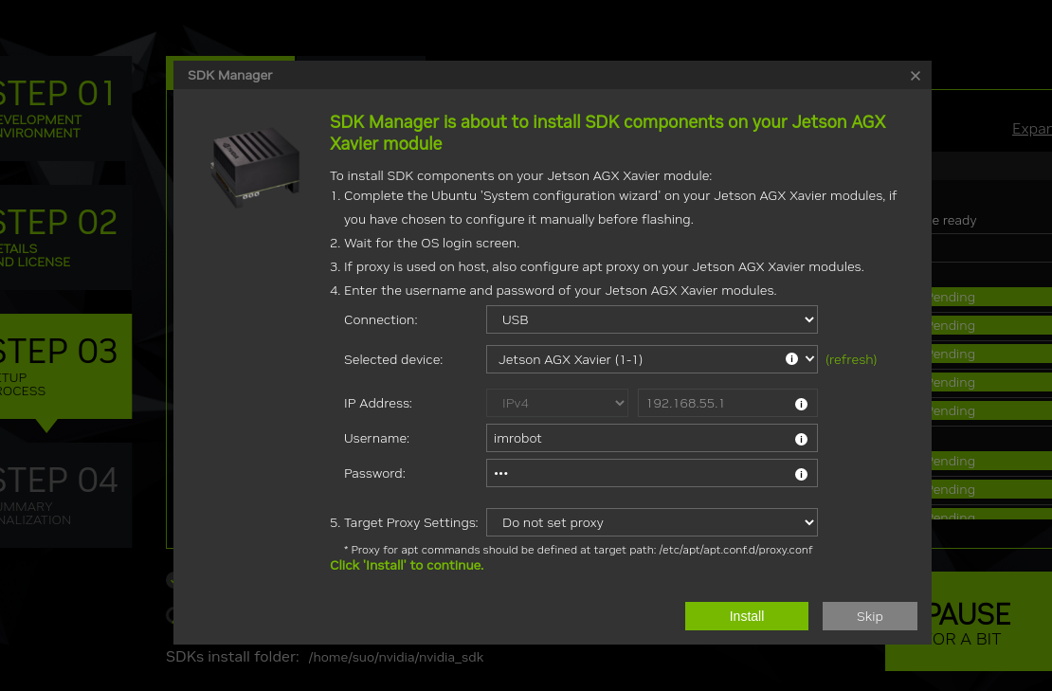Select STEP 04 Summary Finalization
The width and height of the screenshot is (1052, 691).
pyautogui.click(x=65, y=495)
